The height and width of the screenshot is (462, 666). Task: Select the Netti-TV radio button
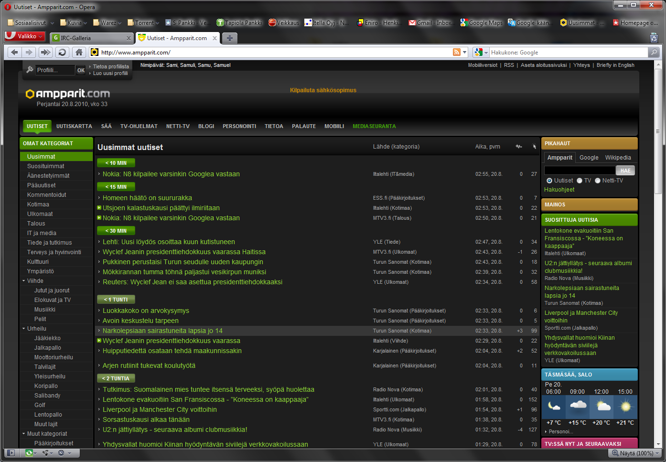pos(598,181)
